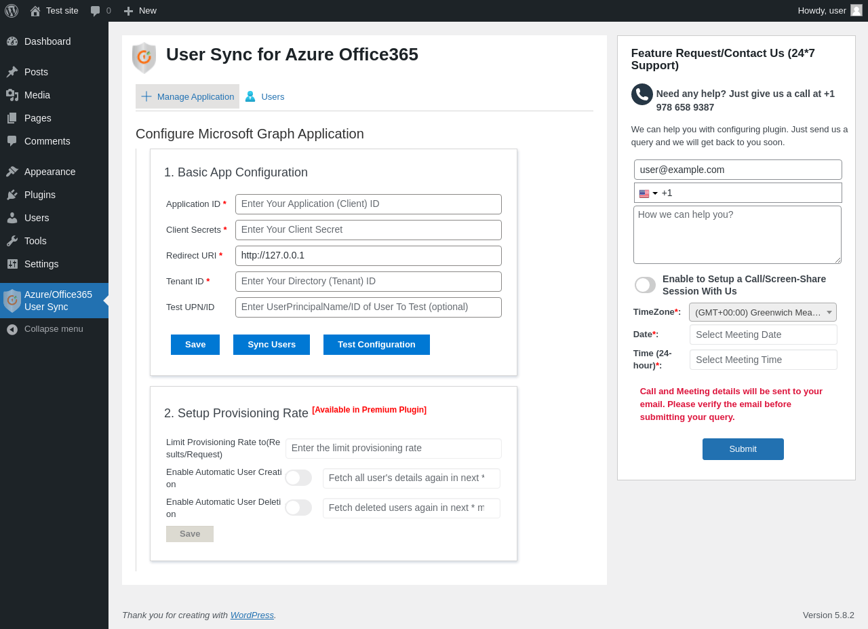Viewport: 868px width, 629px height.
Task: Click the Collapse menu arrow icon
Action: 12,330
